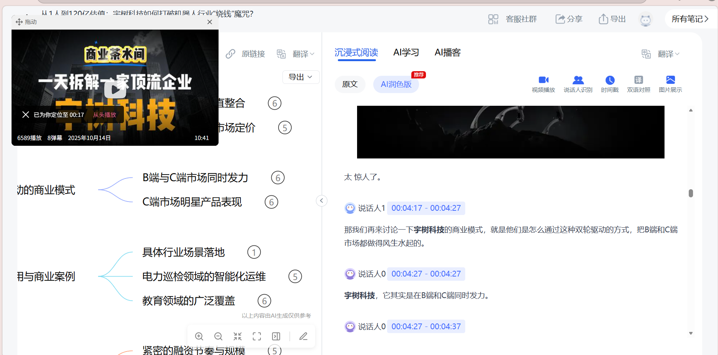The image size is (718, 355).
Task: Close the floating video player
Action: 210,22
